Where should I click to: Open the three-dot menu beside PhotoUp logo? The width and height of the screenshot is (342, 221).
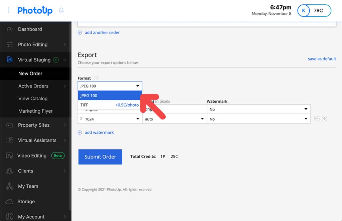9,10
